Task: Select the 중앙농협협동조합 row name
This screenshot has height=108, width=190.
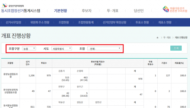Action: (x=11, y=76)
